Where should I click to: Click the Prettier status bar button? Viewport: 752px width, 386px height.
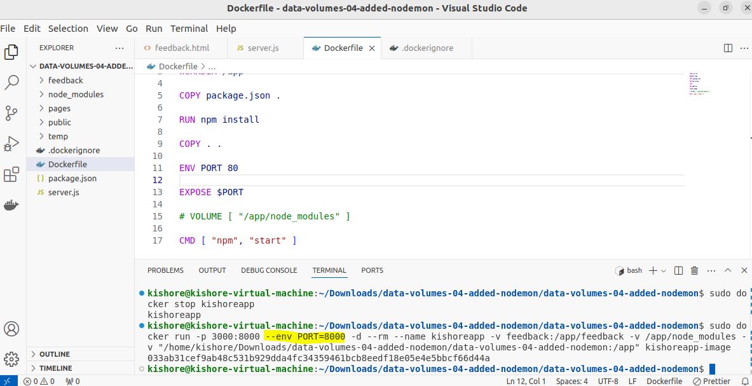712,381
